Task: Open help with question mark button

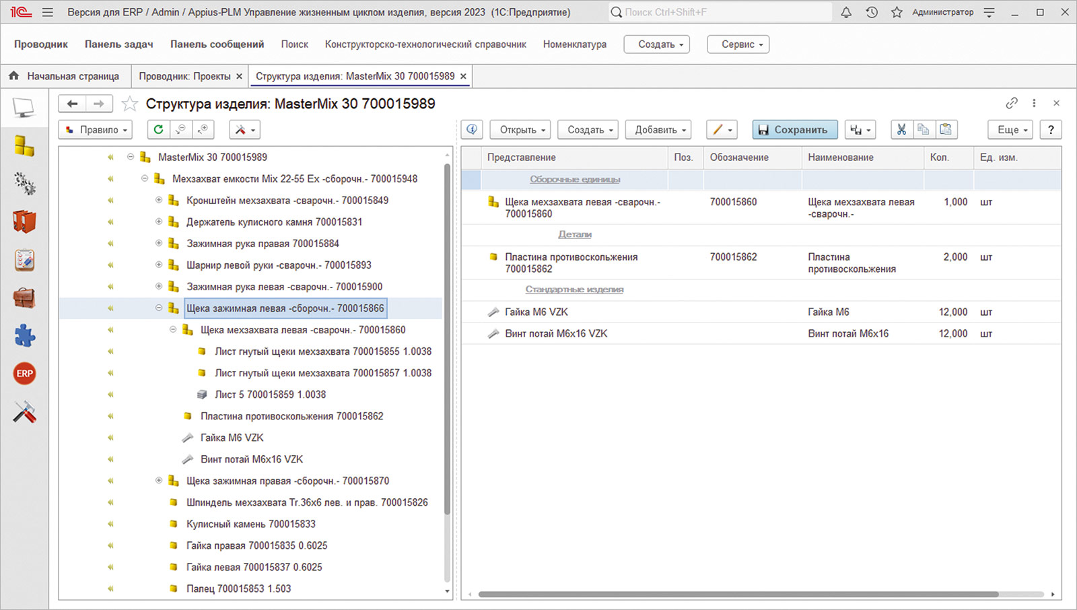Action: click(1050, 129)
